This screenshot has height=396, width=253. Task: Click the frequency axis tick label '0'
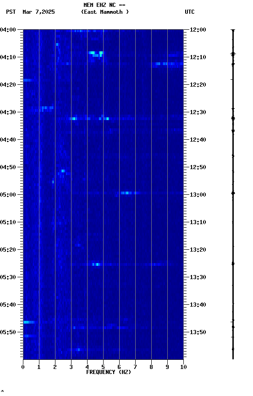pos(23,367)
